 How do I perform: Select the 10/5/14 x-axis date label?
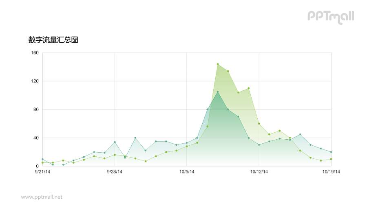[187, 172]
